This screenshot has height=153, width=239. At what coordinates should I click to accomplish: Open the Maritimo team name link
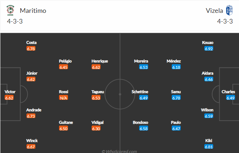33,11
